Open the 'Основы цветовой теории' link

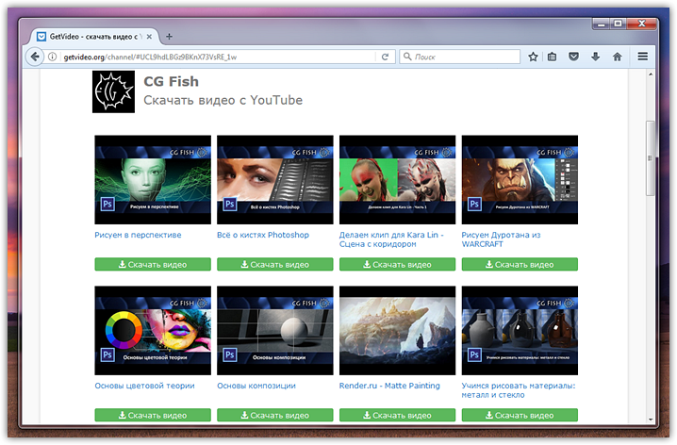144,386
